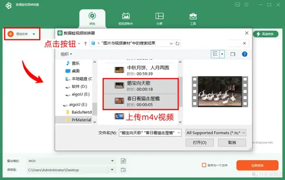
Task: Click the high-speed conversion lightning button
Action: click(265, 34)
